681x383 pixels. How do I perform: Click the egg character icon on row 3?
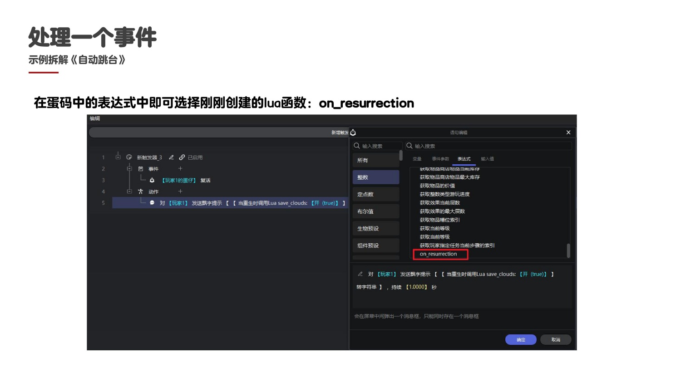[152, 180]
